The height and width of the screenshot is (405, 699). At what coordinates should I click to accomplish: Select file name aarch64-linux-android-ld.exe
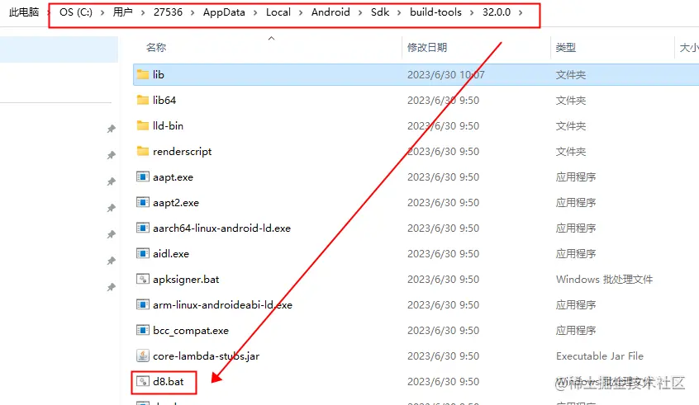[221, 228]
